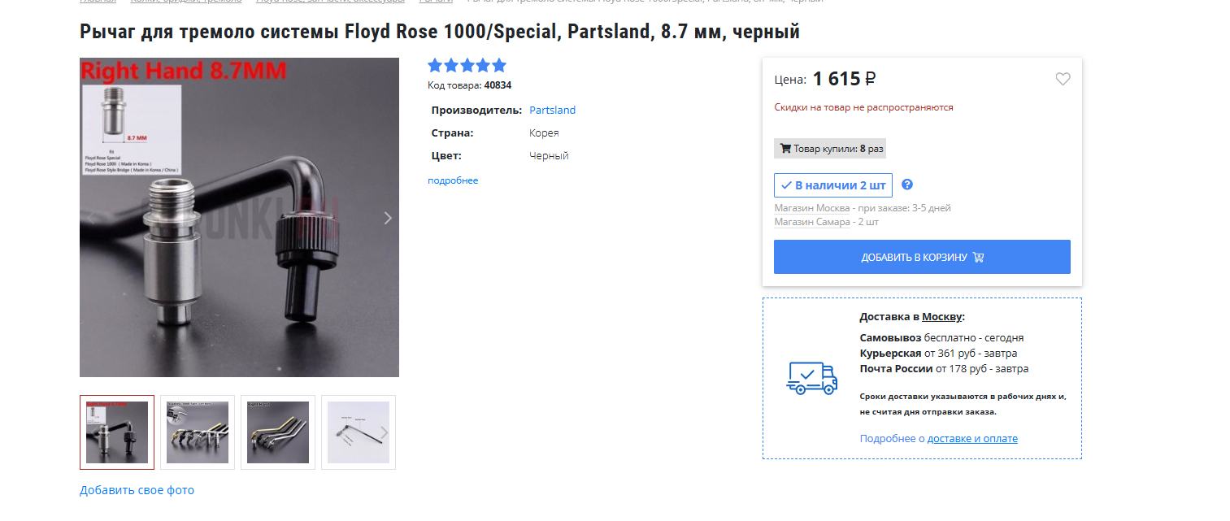This screenshot has height=521, width=1230.
Task: Open the Partsland manufacturer link
Action: [552, 110]
